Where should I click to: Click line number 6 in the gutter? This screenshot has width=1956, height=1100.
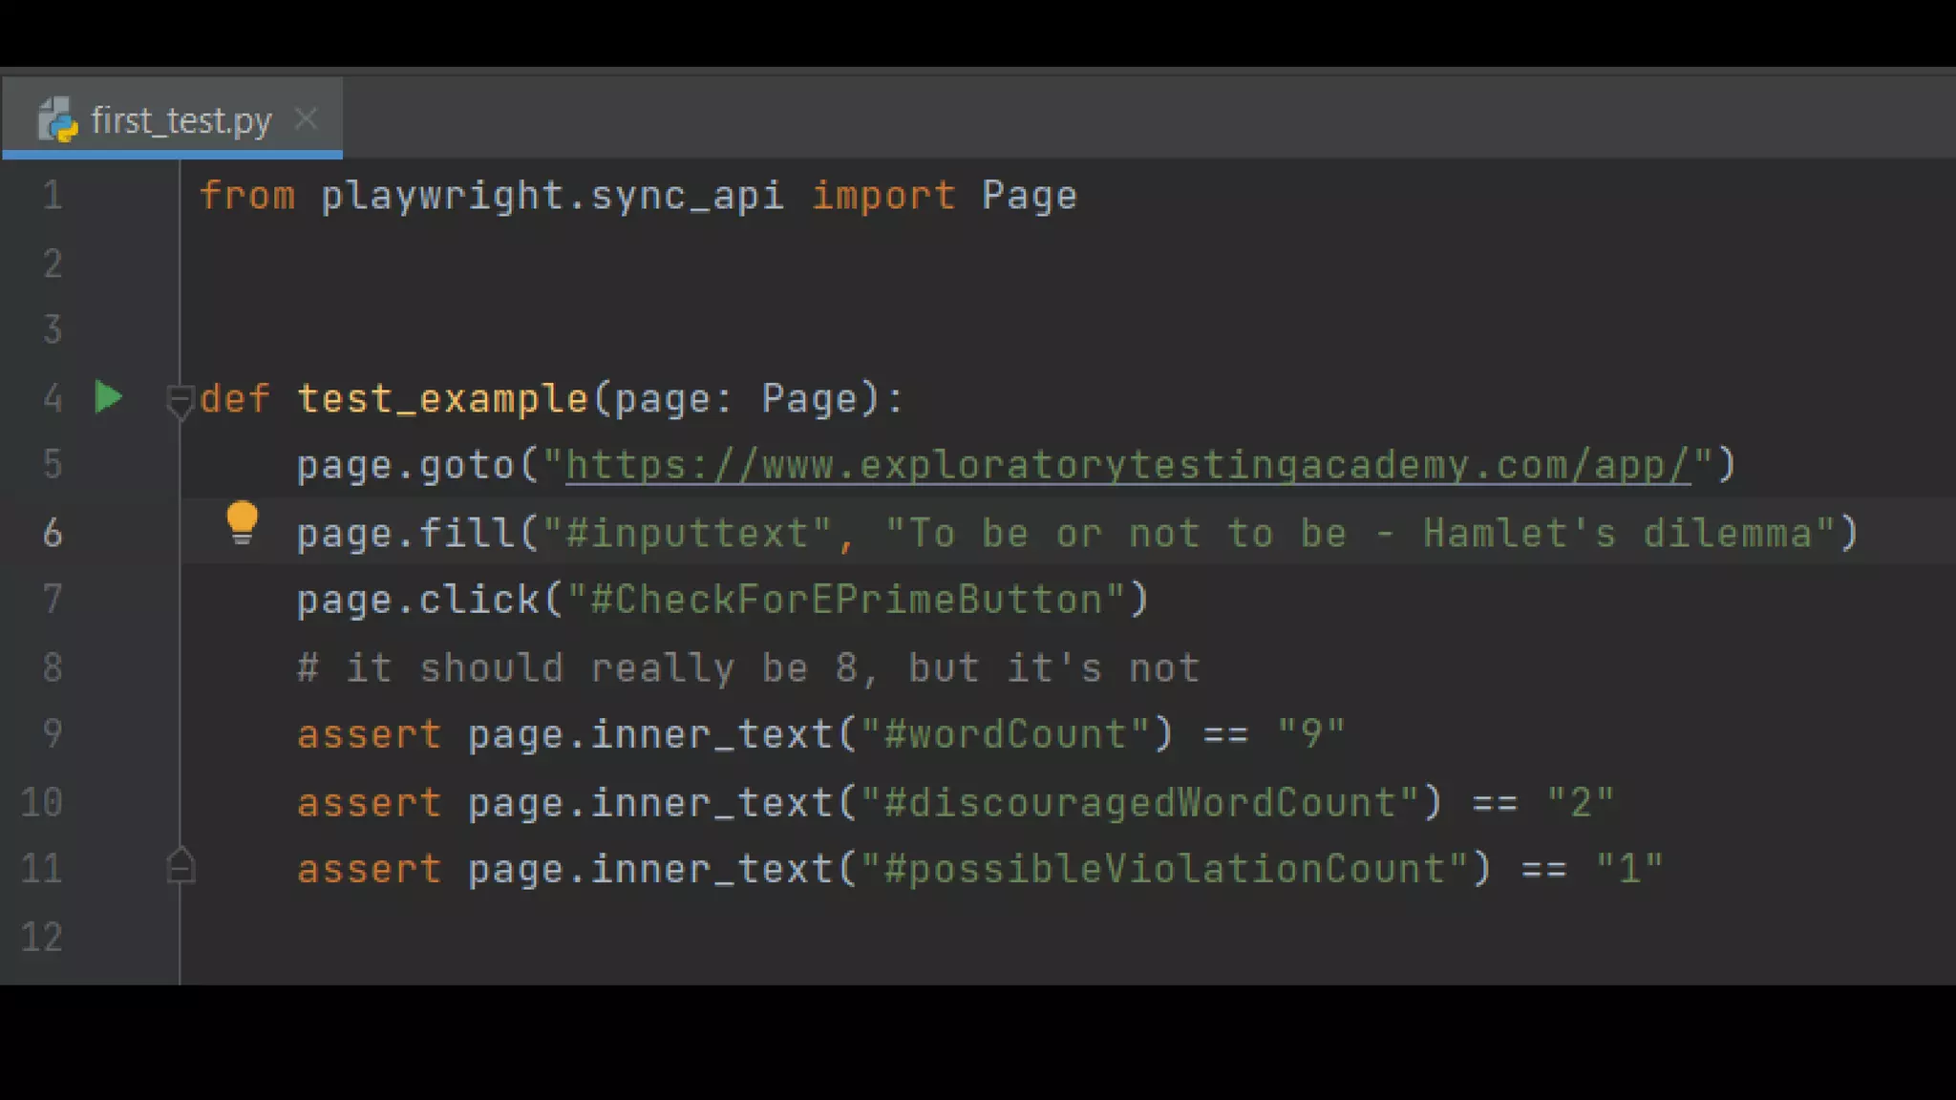tap(53, 533)
